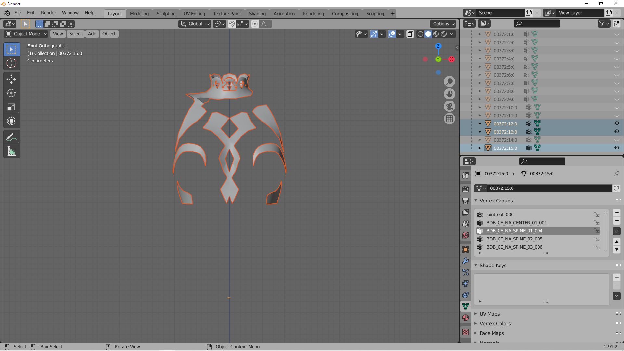Screen dimensions: 624x351
Task: Expand the UV Maps panel
Action: tap(489, 314)
